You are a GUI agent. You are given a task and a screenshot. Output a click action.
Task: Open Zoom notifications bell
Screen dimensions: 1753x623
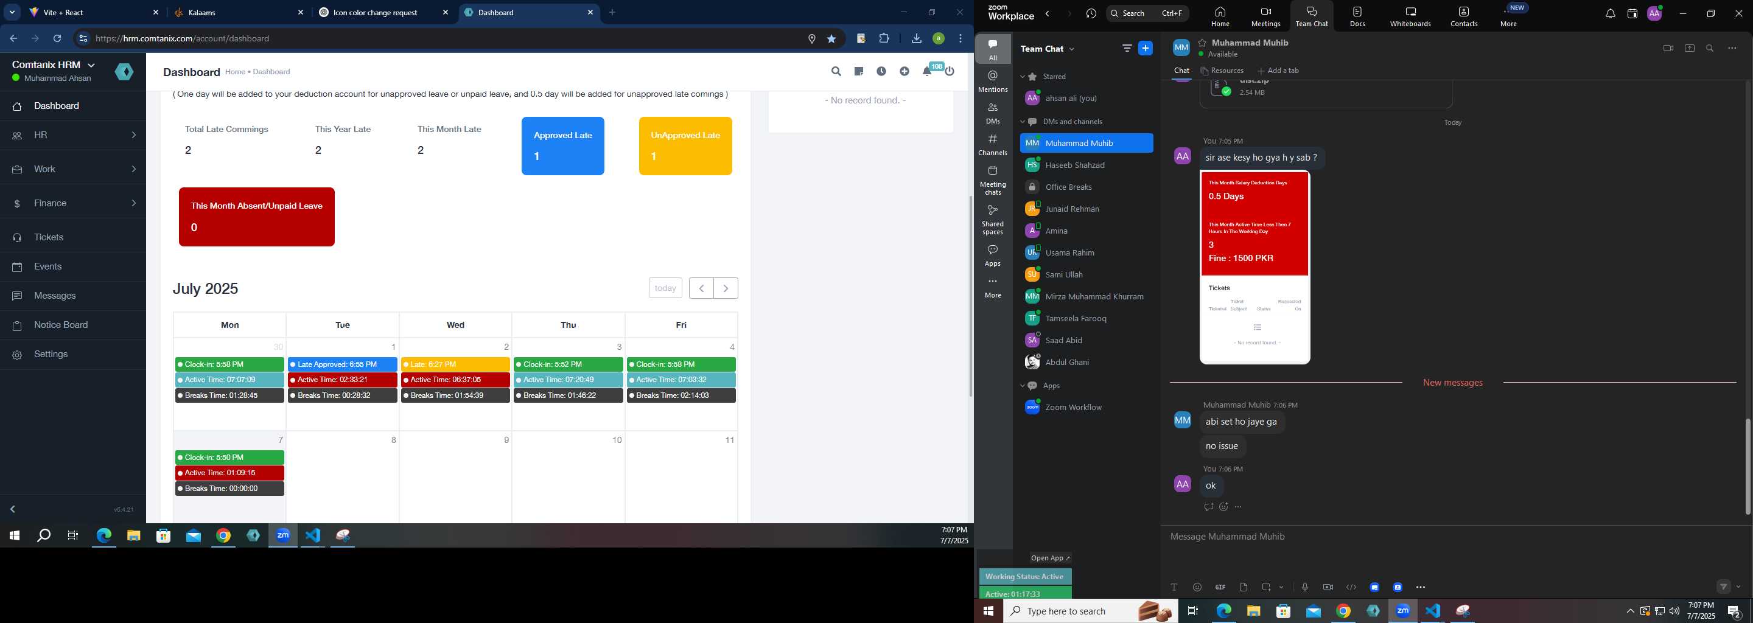coord(1610,13)
